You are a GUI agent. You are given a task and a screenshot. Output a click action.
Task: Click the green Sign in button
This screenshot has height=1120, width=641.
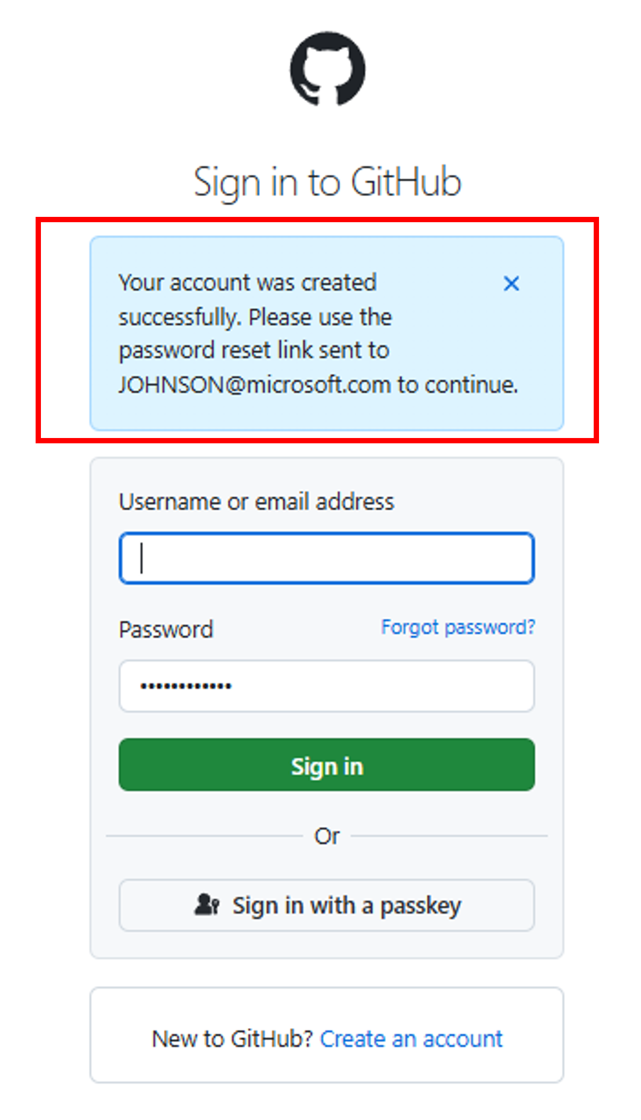[x=327, y=765]
